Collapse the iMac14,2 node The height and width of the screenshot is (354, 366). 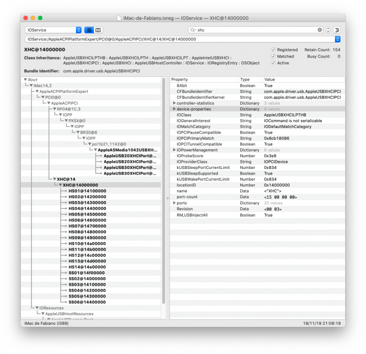click(x=31, y=85)
